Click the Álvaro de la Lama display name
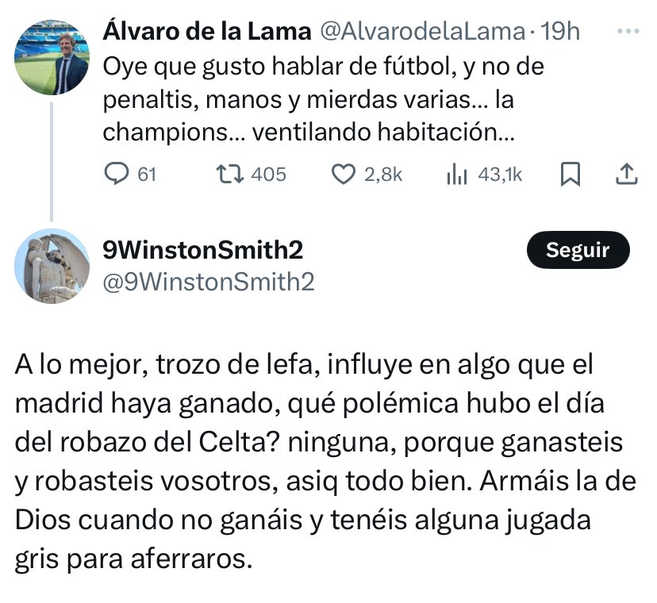Screen dimensions: 657x603 point(207,32)
